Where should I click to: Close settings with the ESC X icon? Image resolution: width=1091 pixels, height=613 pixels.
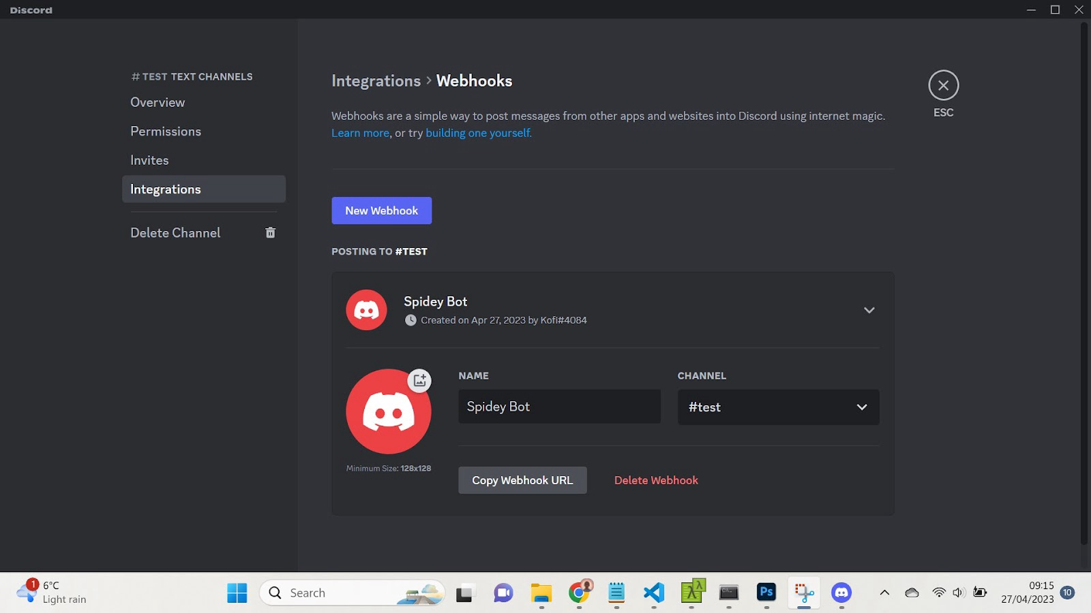(943, 85)
